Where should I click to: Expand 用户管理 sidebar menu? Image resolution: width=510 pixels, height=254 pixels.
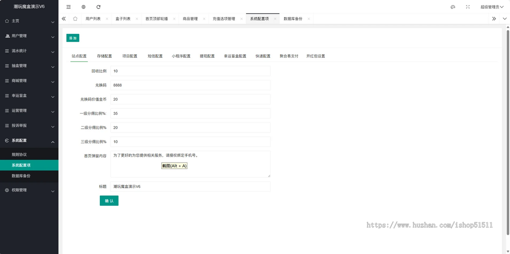29,36
